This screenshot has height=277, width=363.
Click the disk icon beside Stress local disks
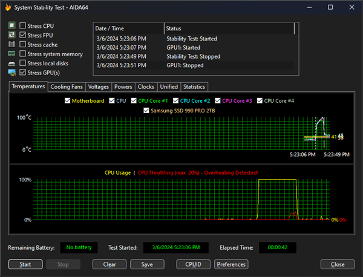[x=11, y=64]
